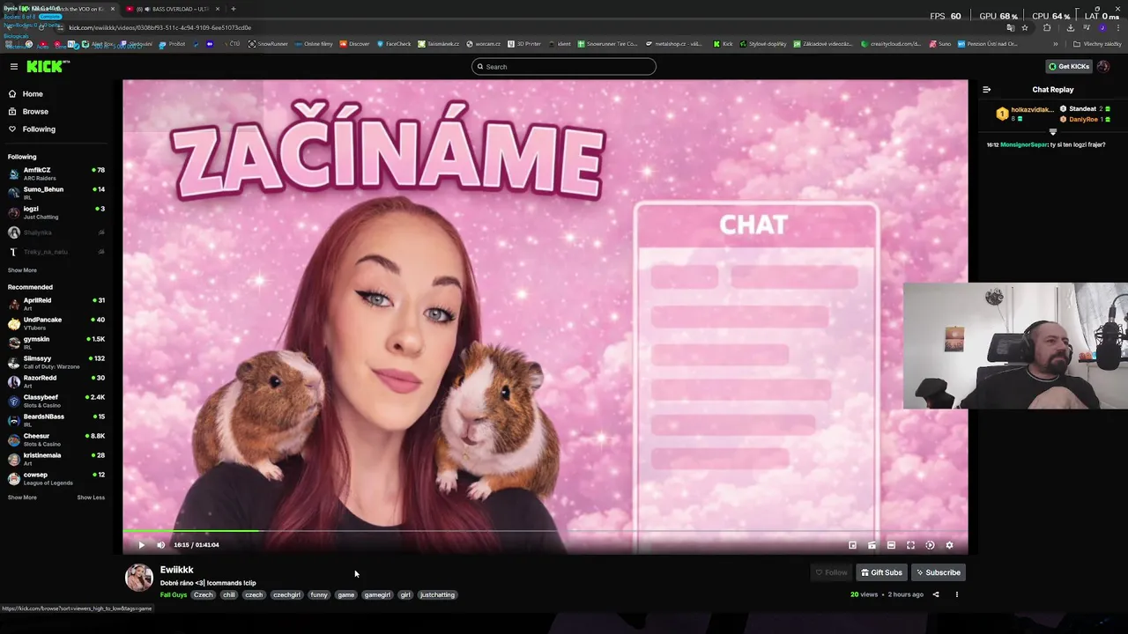Open the video settings gear
Viewport: 1128px width, 634px height.
tap(949, 545)
